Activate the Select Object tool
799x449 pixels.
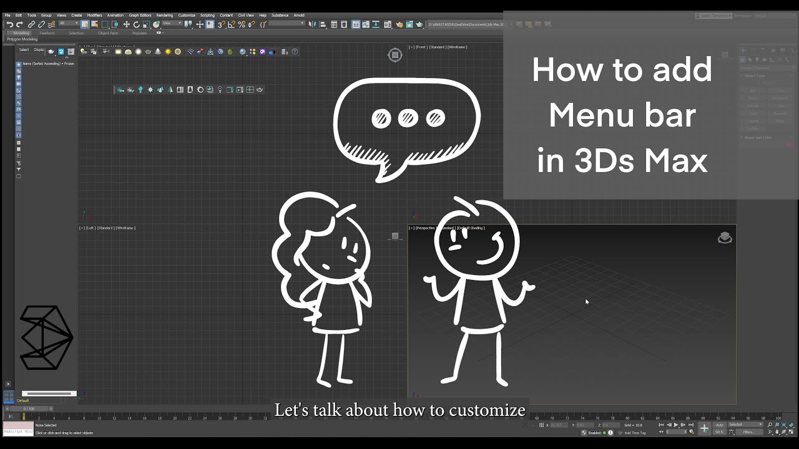[85, 24]
